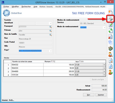Click ticket number 5544332

coord(27,65)
